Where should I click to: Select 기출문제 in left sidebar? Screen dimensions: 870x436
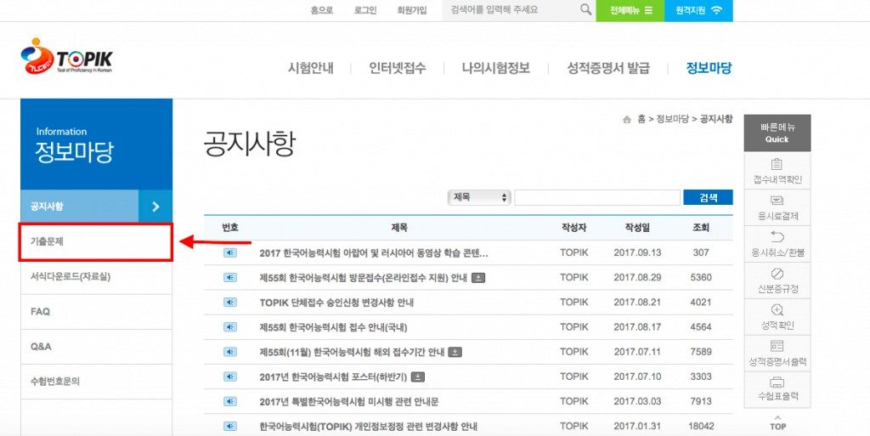point(96,242)
